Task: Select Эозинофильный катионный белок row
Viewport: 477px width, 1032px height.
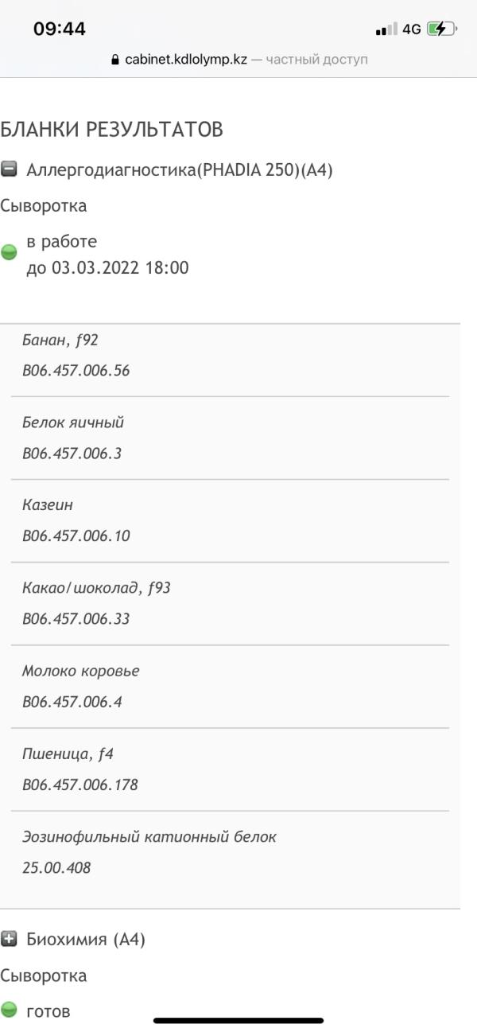Action: (230, 853)
